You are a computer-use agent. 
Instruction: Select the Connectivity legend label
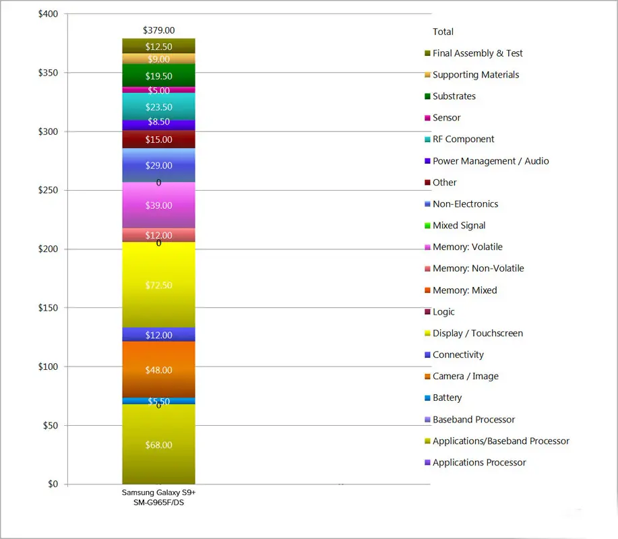pyautogui.click(x=458, y=354)
